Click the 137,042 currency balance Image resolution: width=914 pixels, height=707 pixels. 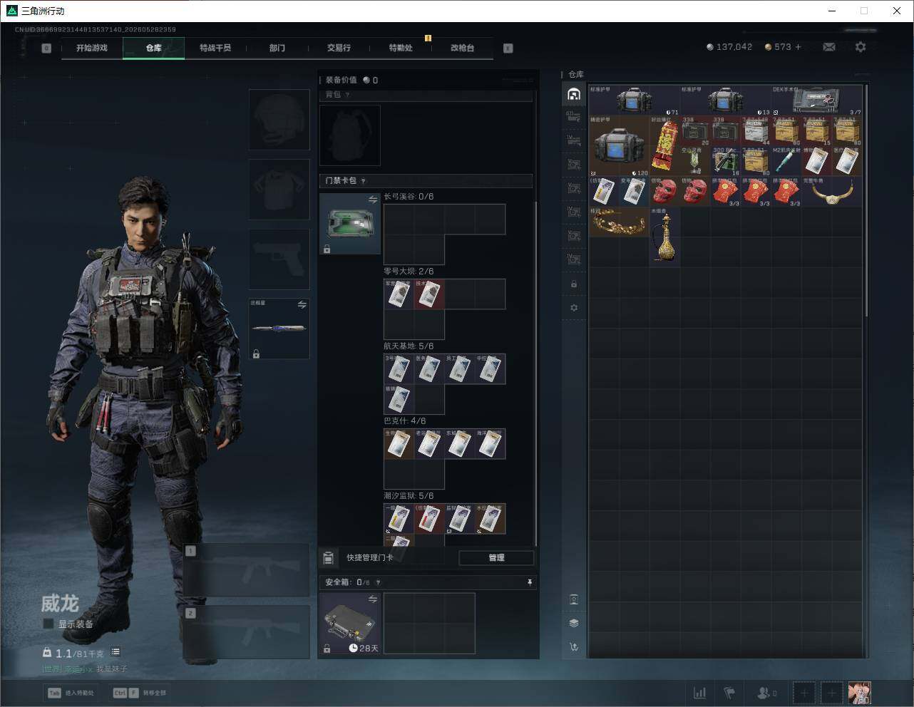[729, 47]
